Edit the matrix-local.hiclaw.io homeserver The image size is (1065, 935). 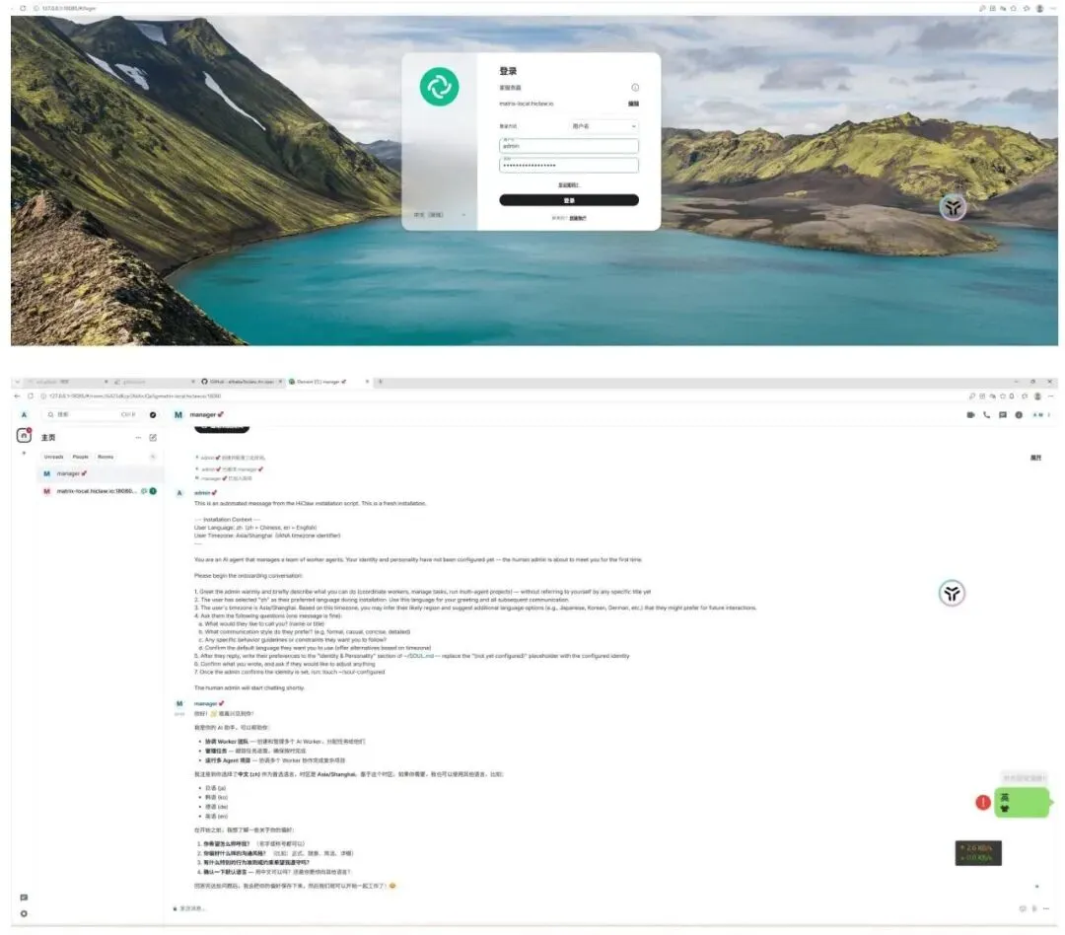(633, 104)
